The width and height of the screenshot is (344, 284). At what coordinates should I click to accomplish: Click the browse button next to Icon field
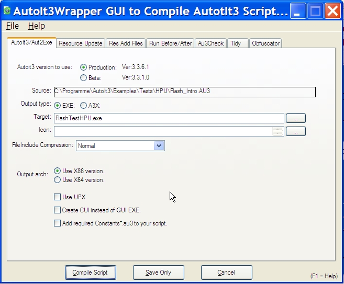[x=296, y=131]
